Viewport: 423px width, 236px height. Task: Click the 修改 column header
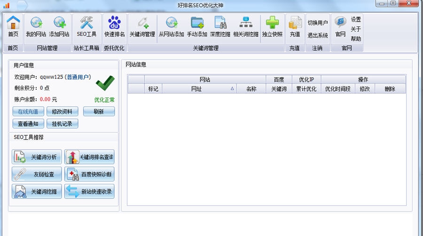tap(365, 89)
